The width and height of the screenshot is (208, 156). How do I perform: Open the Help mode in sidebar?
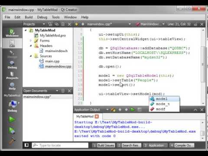12,86
